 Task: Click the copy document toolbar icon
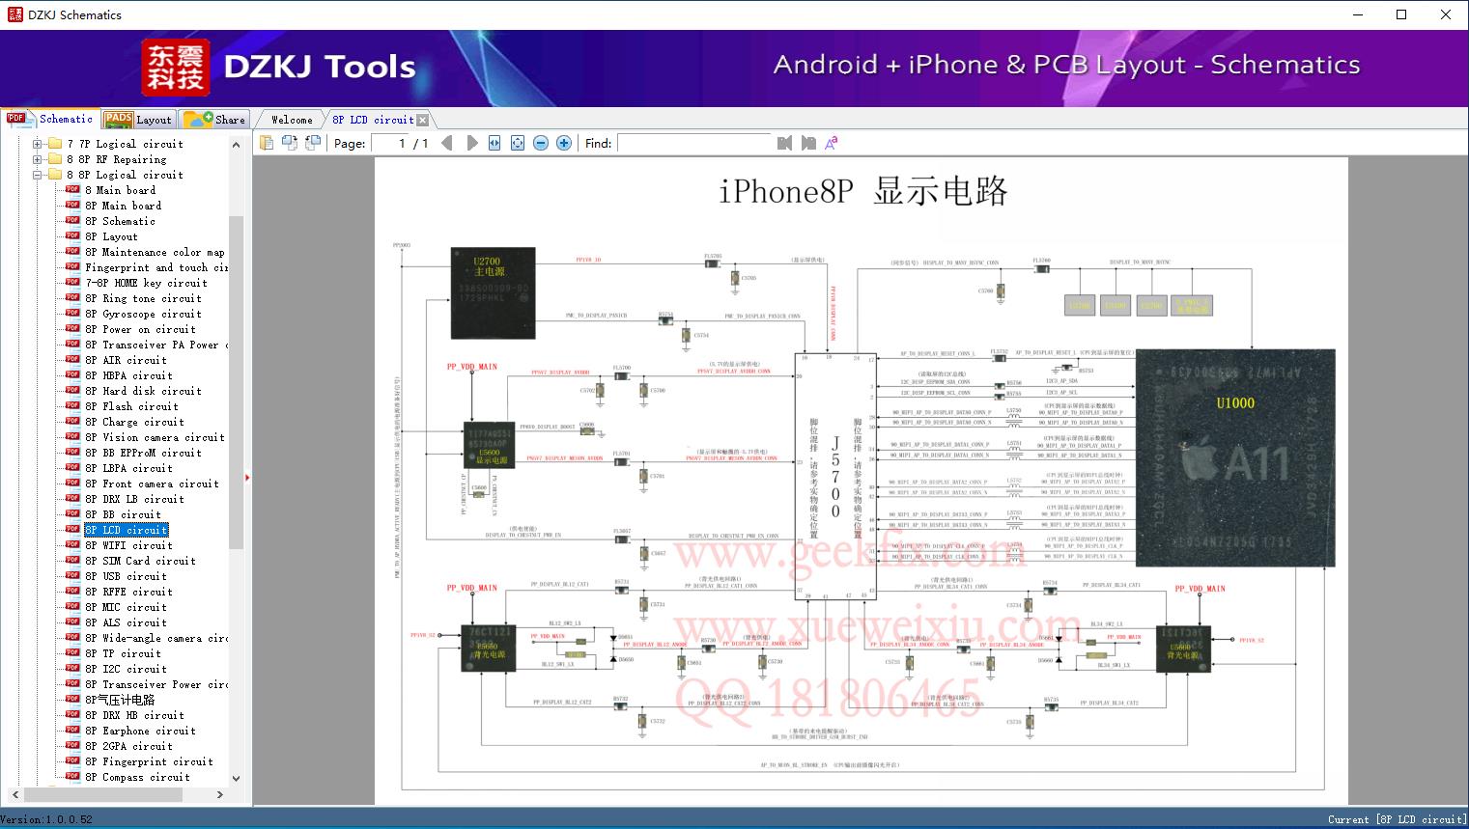pyautogui.click(x=268, y=143)
